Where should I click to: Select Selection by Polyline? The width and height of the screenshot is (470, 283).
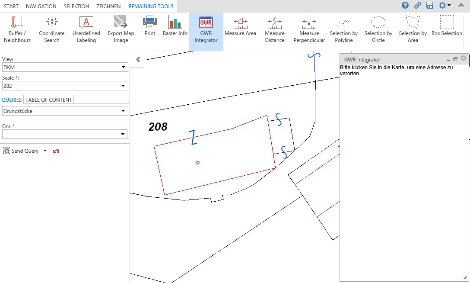pos(344,28)
